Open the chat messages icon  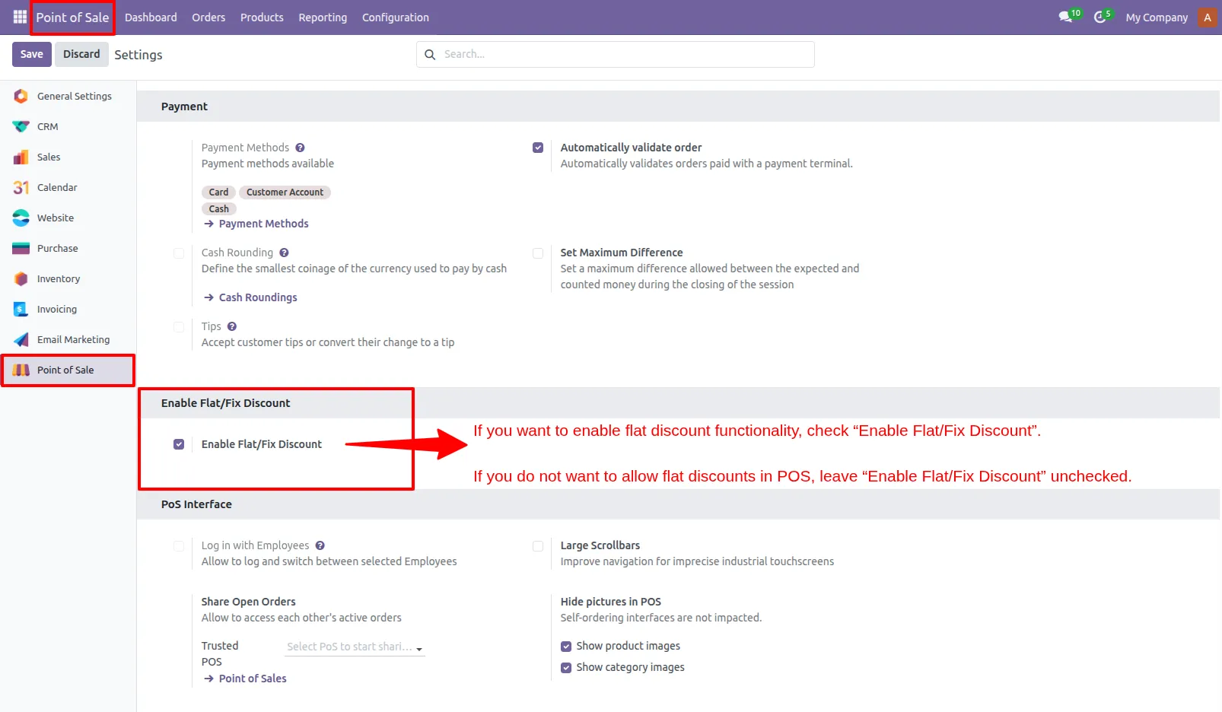pyautogui.click(x=1065, y=17)
